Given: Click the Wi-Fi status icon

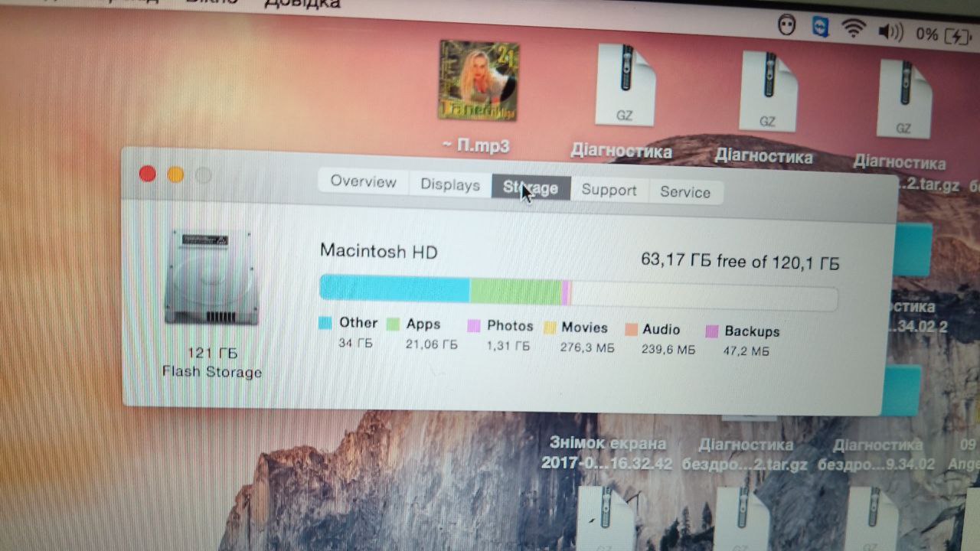Looking at the screenshot, I should (852, 31).
